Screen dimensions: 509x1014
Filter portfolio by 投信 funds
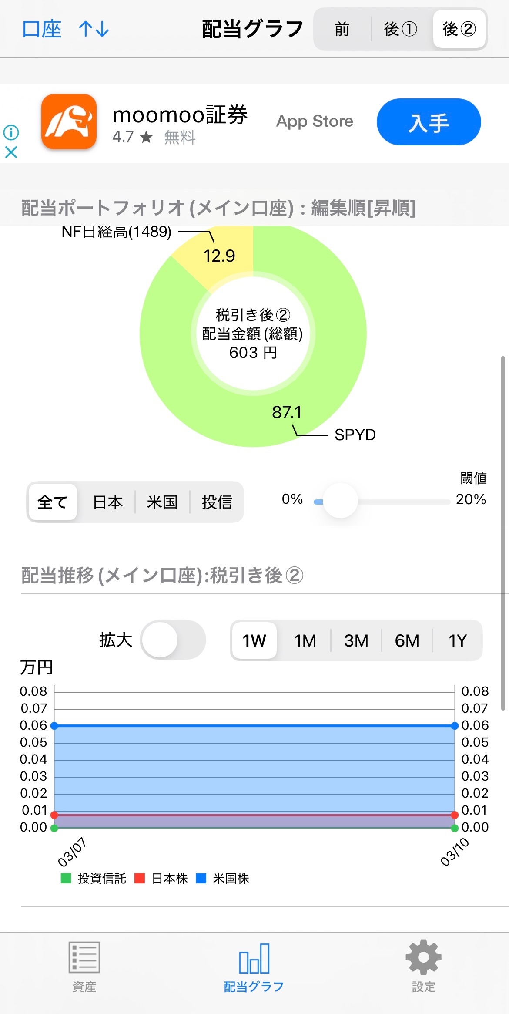217,502
